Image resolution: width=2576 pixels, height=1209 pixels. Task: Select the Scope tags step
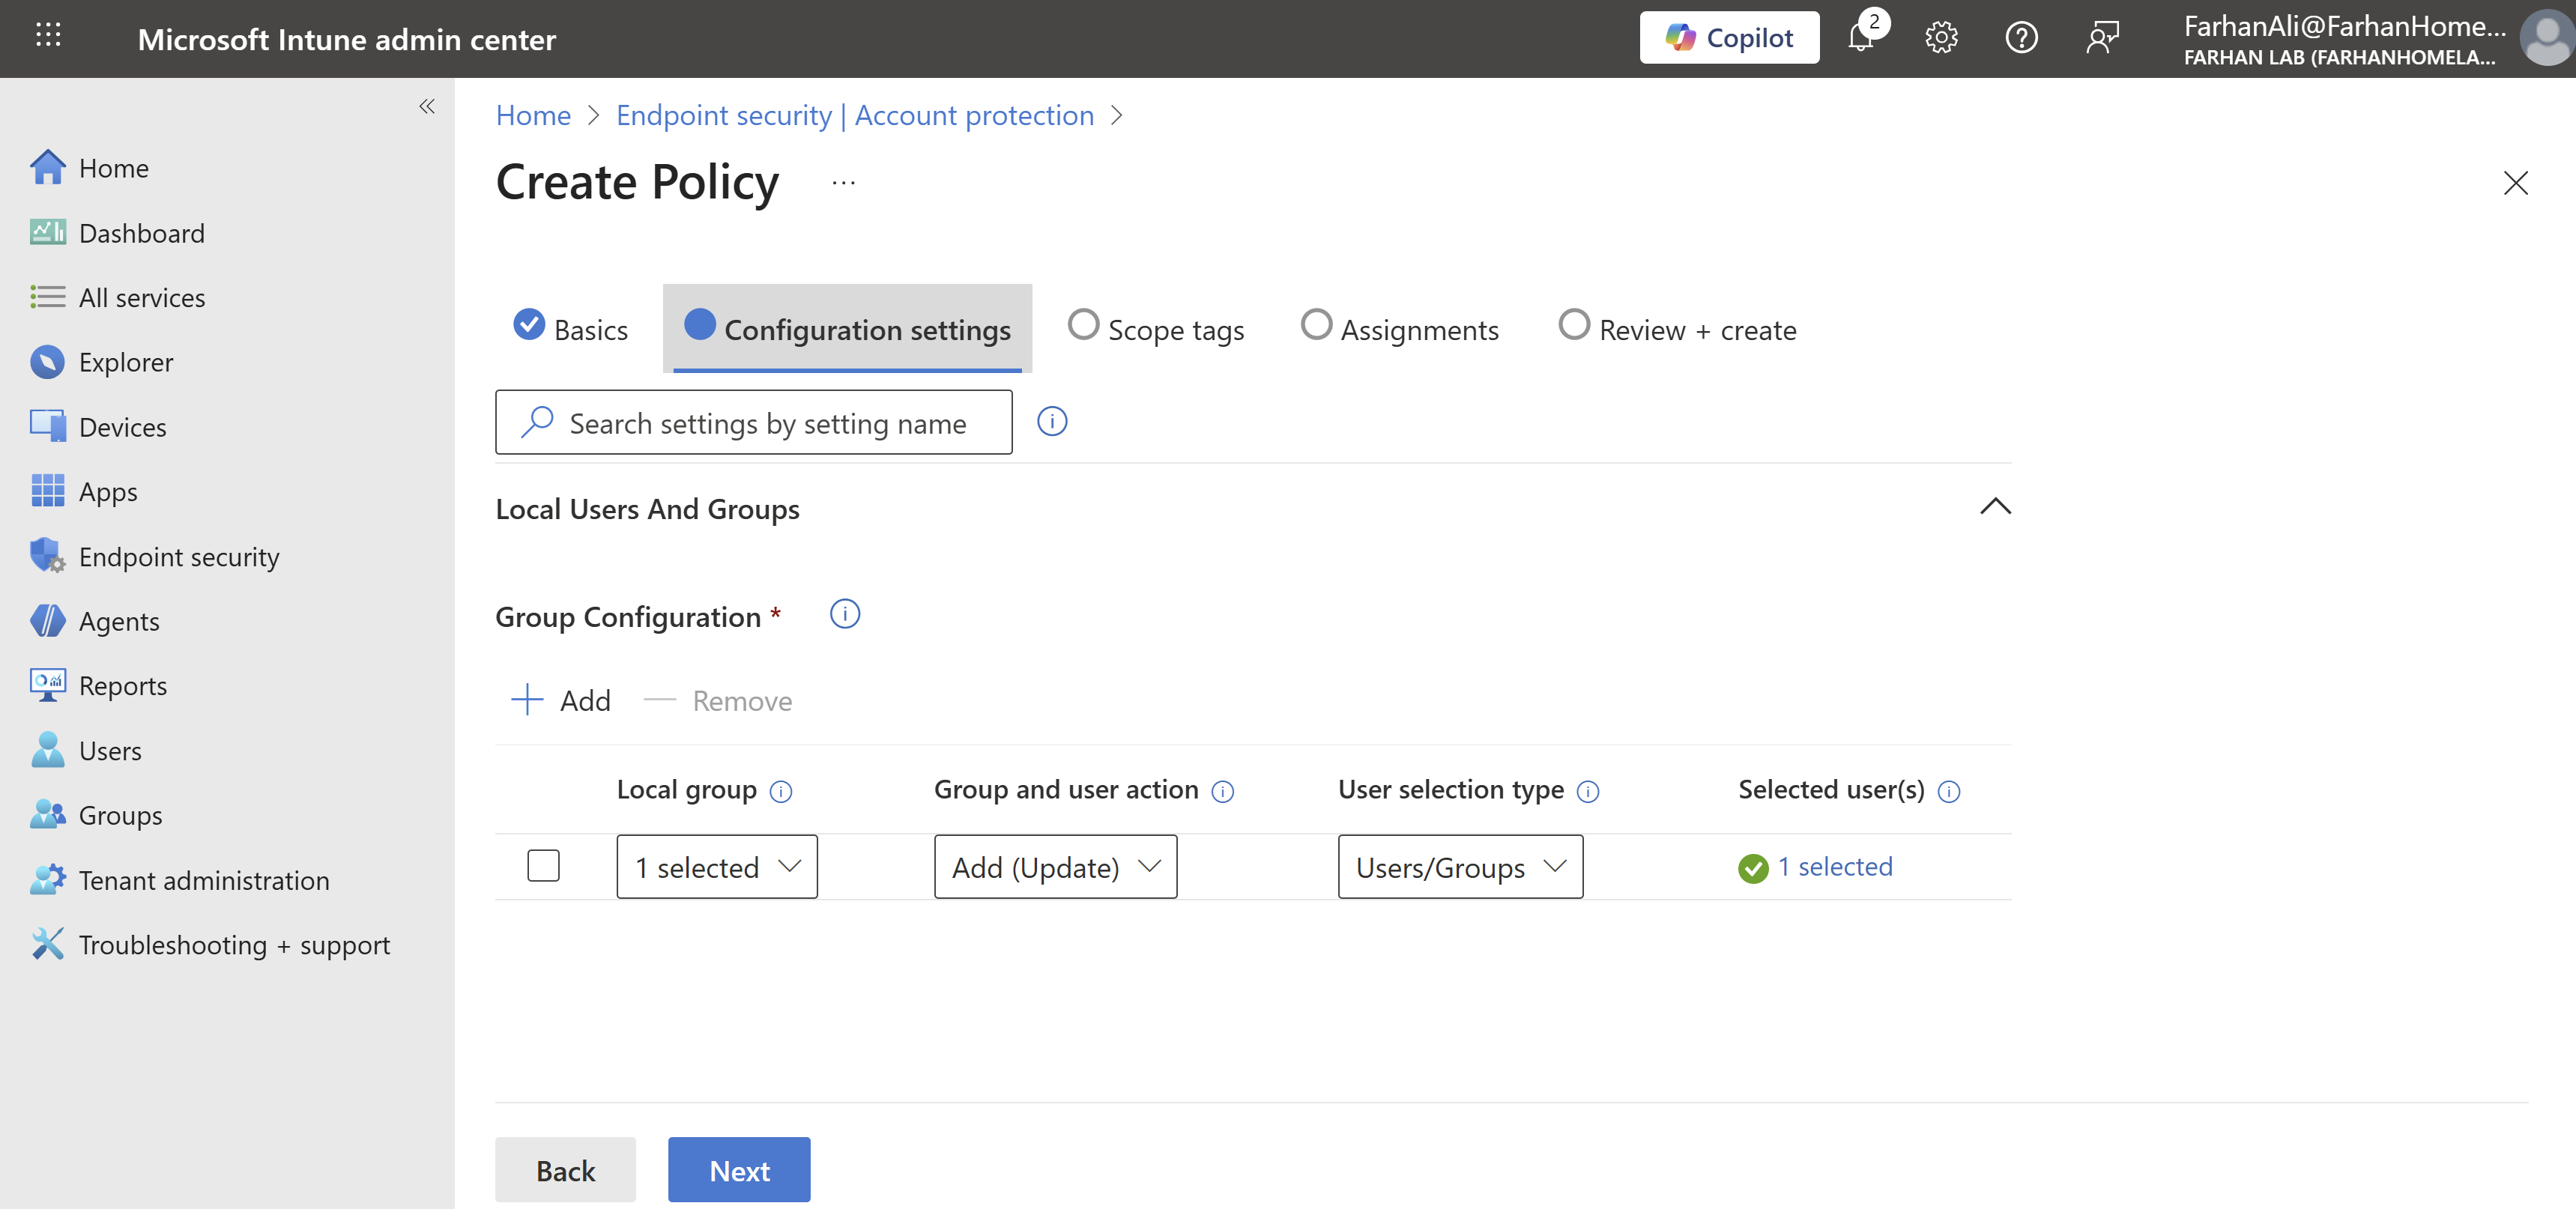(1156, 329)
